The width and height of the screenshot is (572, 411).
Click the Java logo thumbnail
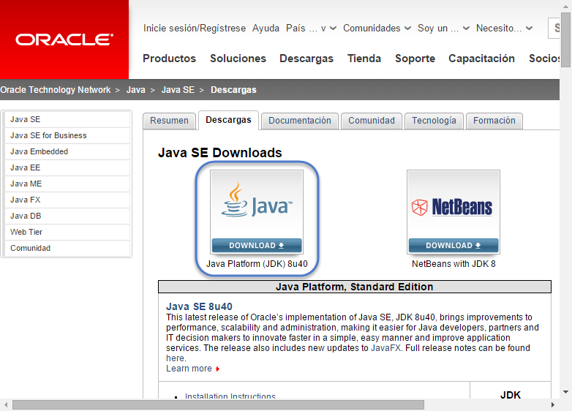pyautogui.click(x=257, y=205)
